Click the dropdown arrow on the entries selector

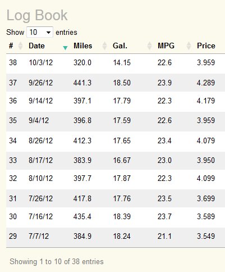point(48,33)
